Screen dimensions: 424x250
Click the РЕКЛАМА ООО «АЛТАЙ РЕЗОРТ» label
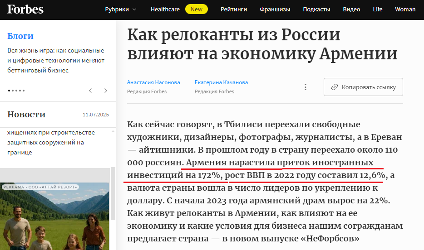[x=40, y=187]
